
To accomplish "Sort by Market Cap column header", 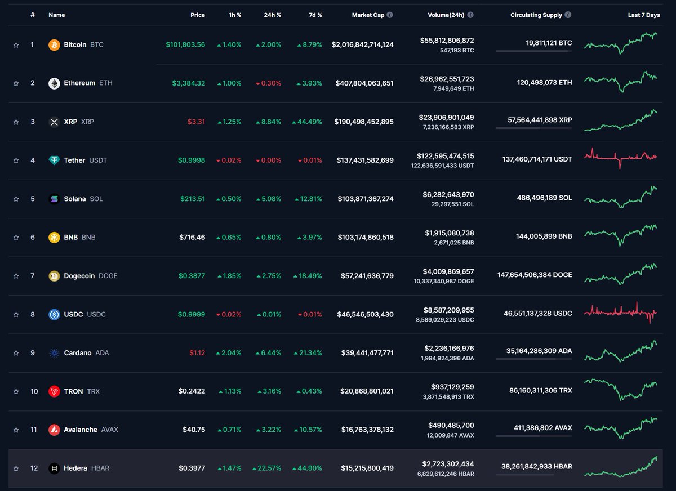I will pyautogui.click(x=368, y=15).
